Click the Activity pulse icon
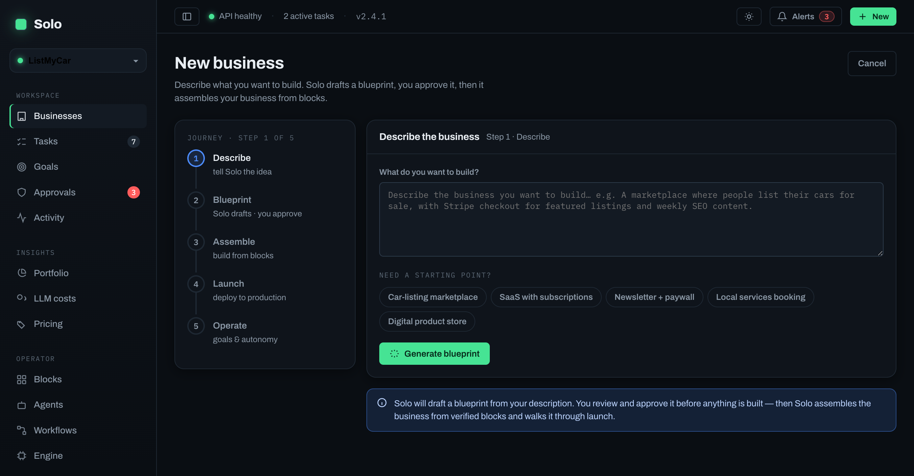The width and height of the screenshot is (914, 476). pyautogui.click(x=22, y=218)
